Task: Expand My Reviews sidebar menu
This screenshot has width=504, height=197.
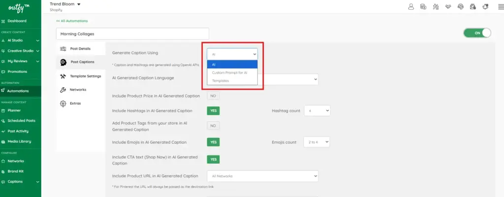Action: pos(37,61)
